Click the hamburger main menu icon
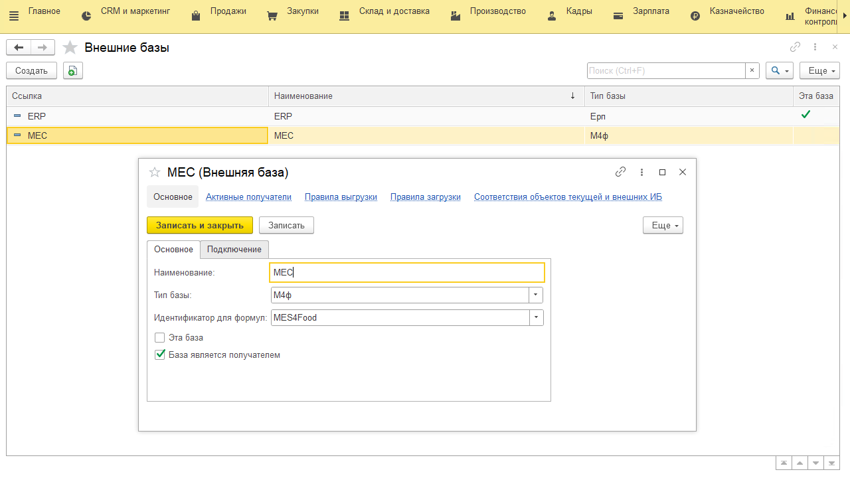The image size is (850, 478). click(x=14, y=16)
